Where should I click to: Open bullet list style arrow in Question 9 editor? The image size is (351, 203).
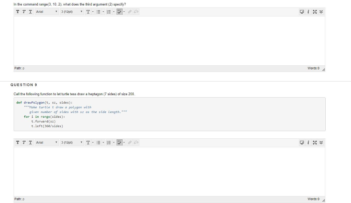103,142
